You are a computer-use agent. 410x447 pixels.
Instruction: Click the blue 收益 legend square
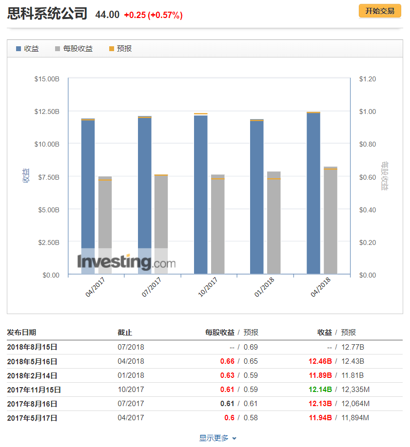coord(19,49)
